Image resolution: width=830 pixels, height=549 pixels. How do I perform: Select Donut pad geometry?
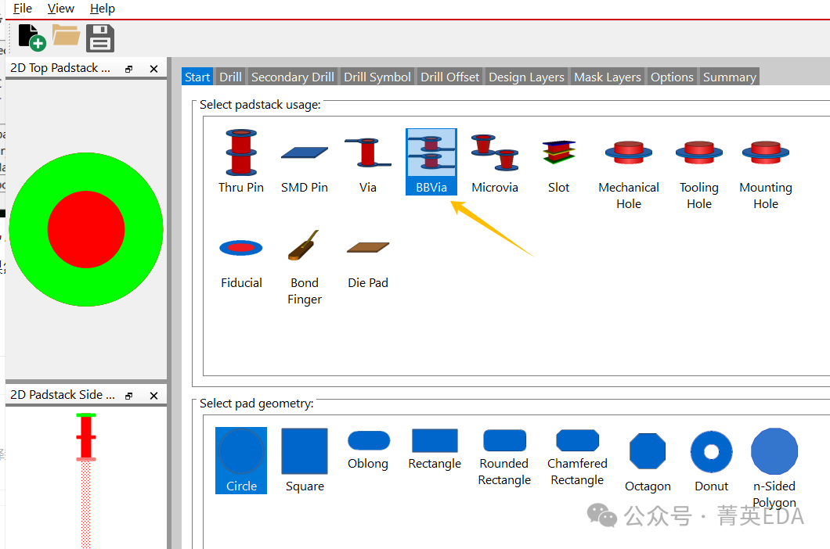(712, 462)
